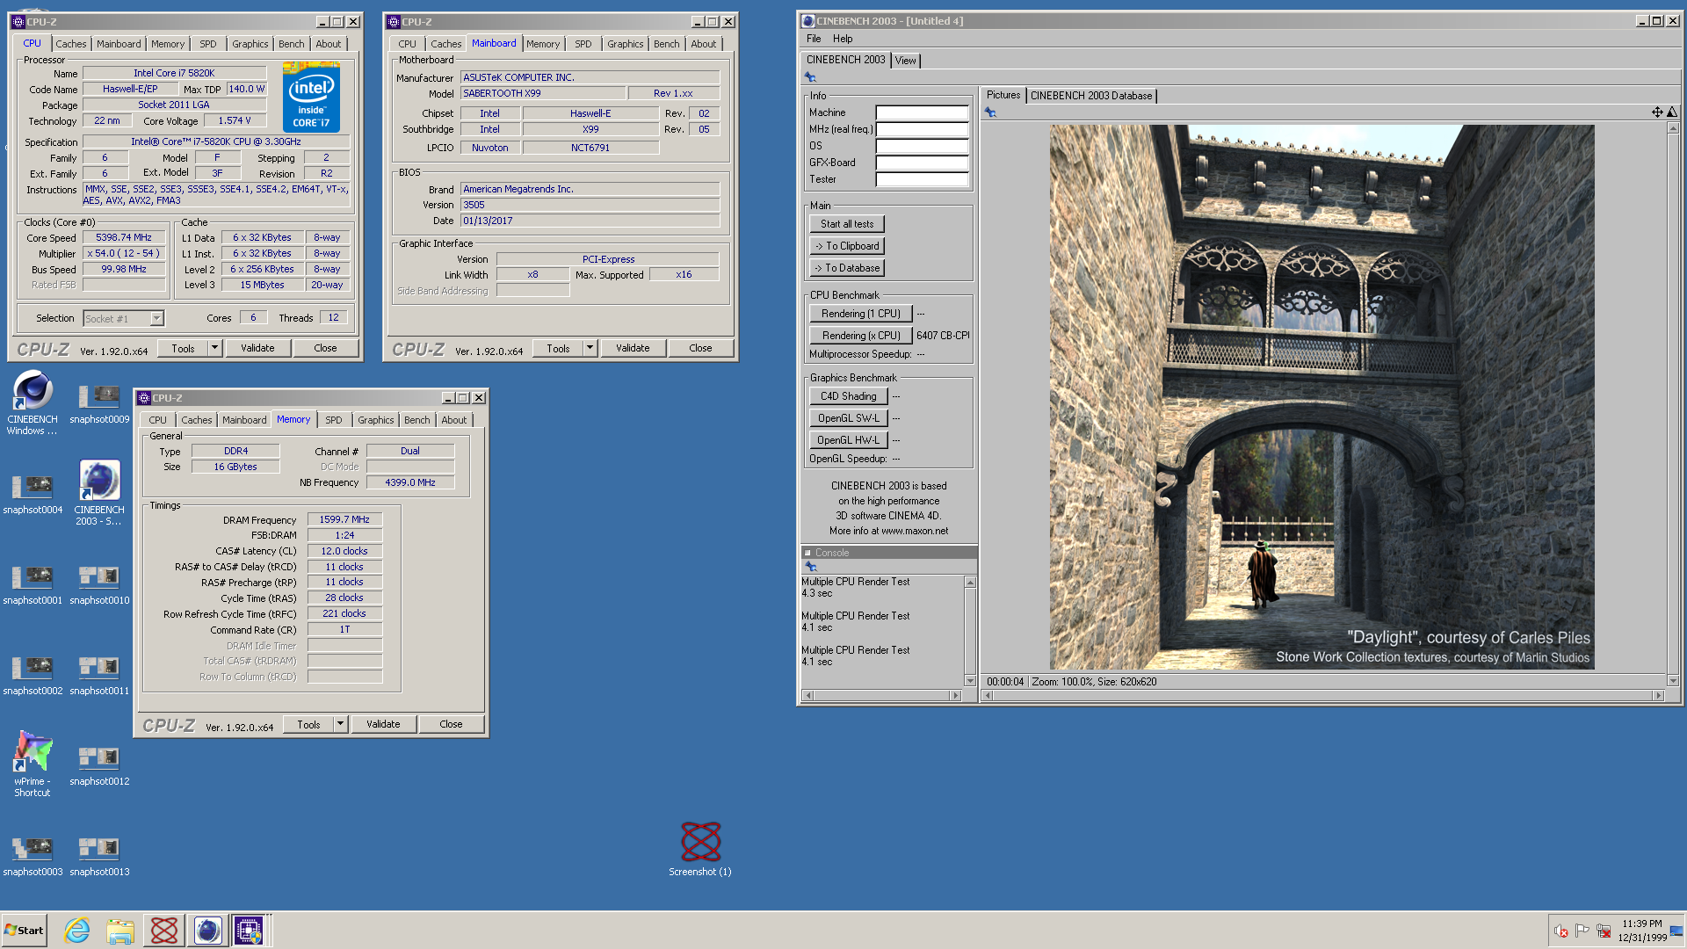The height and width of the screenshot is (949, 1687).
Task: Click To Clipboard button
Action: pyautogui.click(x=847, y=246)
